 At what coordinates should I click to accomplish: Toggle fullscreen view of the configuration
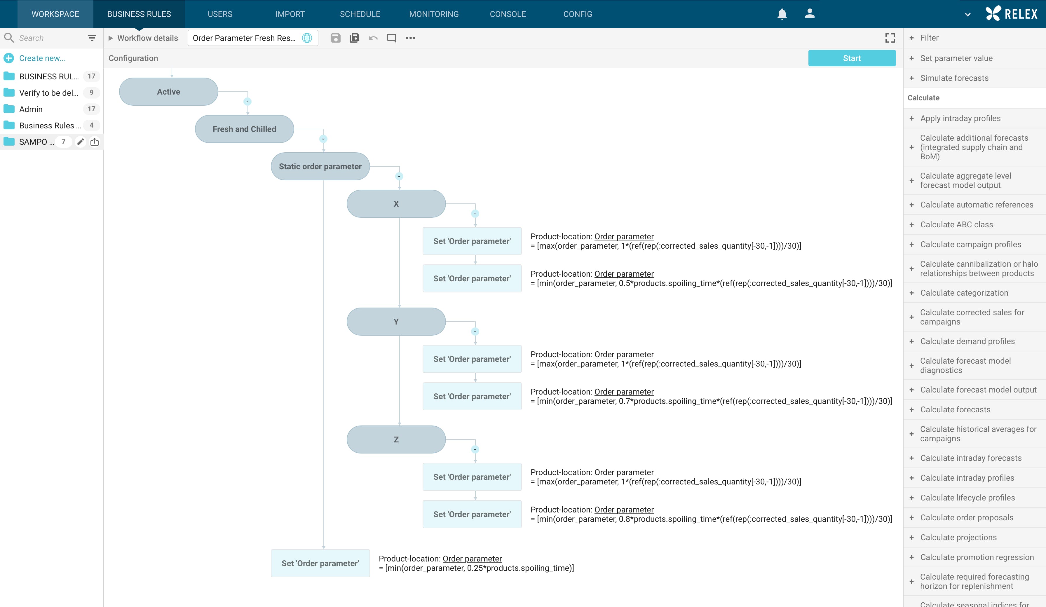coord(890,38)
